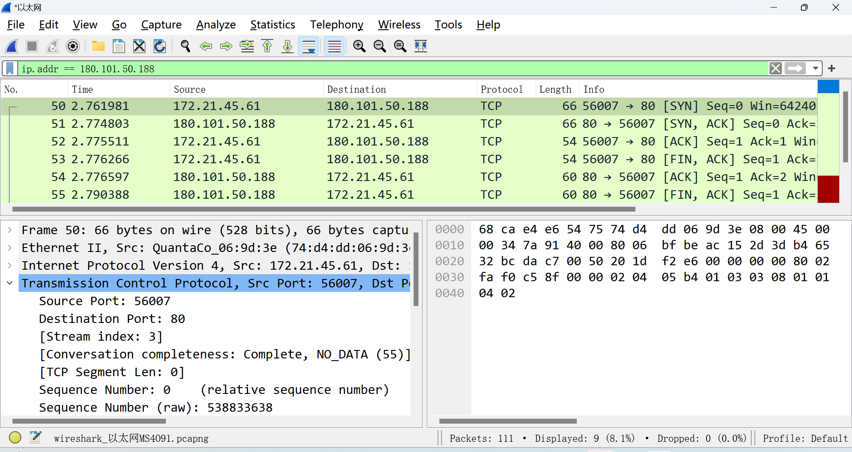852x452 pixels.
Task: Jump to the first packet
Action: [267, 46]
